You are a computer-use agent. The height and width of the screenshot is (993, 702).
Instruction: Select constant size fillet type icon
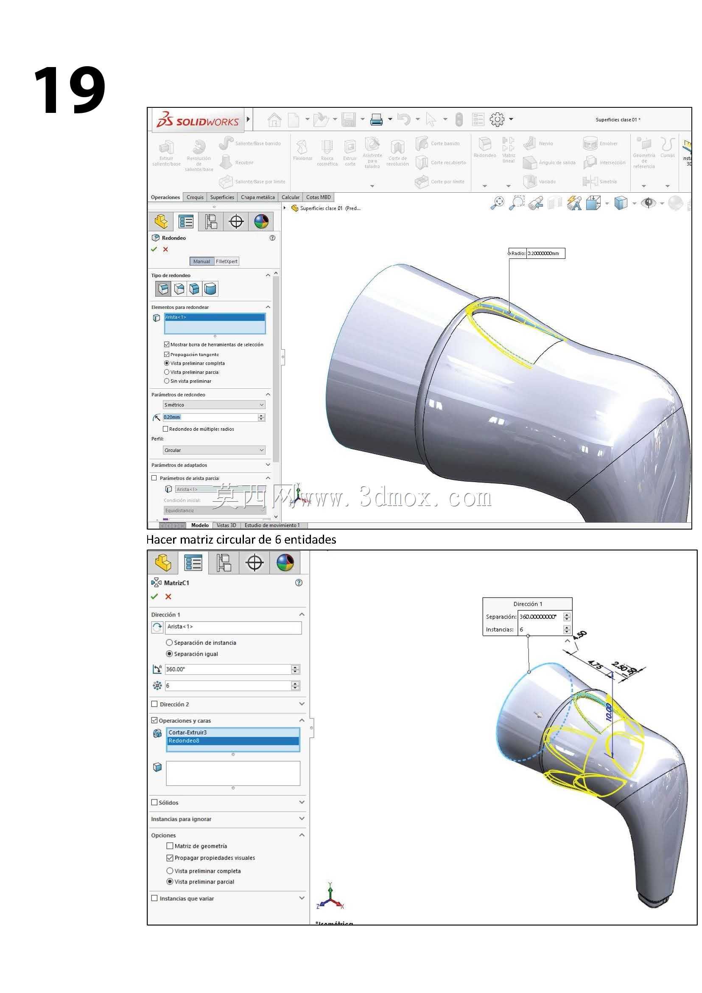163,289
